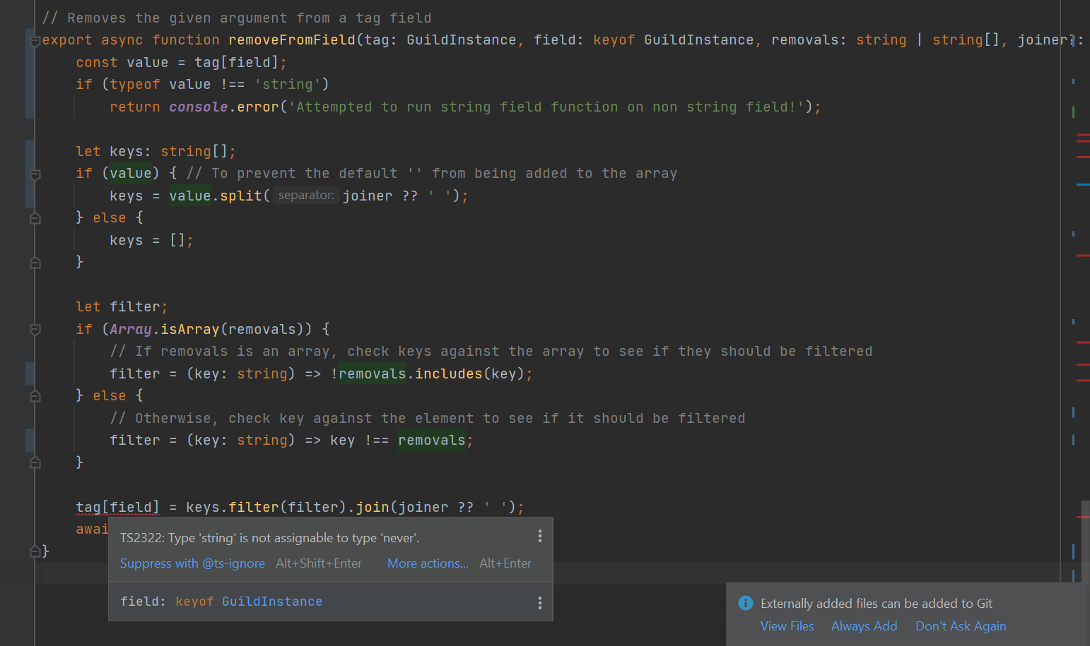Viewport: 1090px width, 646px height.
Task: Click Suppress with @ts-ignore
Action: 192,563
